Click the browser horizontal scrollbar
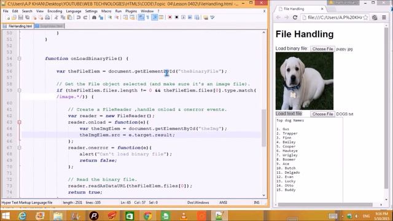 tap(325, 204)
